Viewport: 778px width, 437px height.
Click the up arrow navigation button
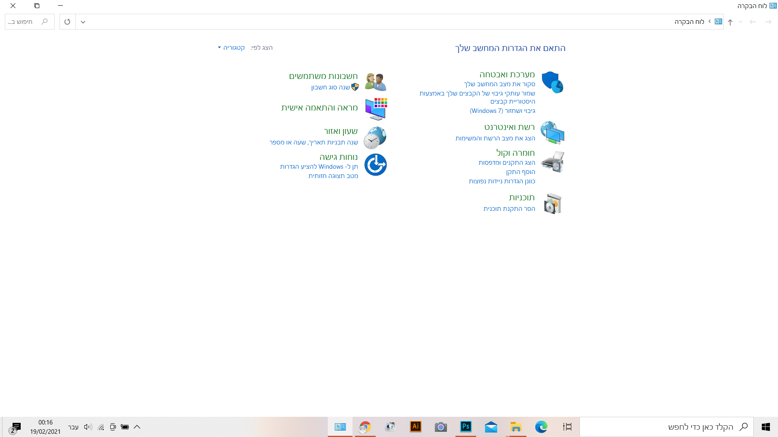pyautogui.click(x=730, y=22)
